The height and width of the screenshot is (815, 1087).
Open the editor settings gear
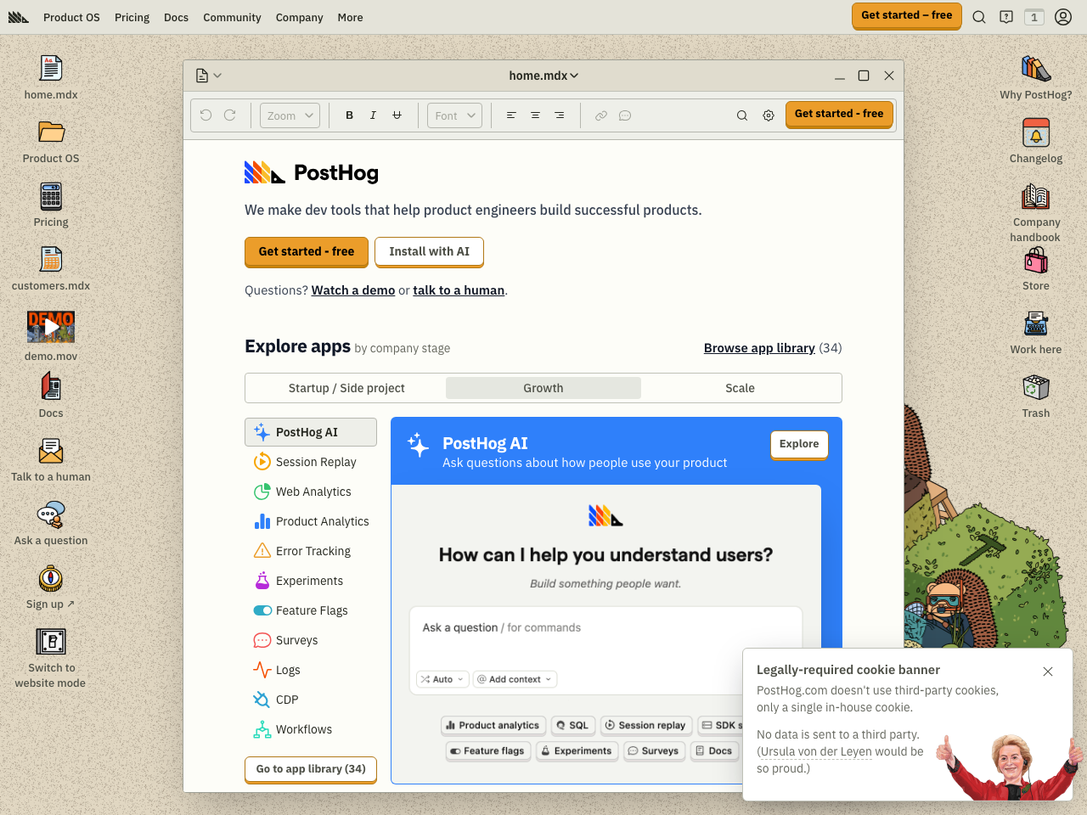(769, 115)
